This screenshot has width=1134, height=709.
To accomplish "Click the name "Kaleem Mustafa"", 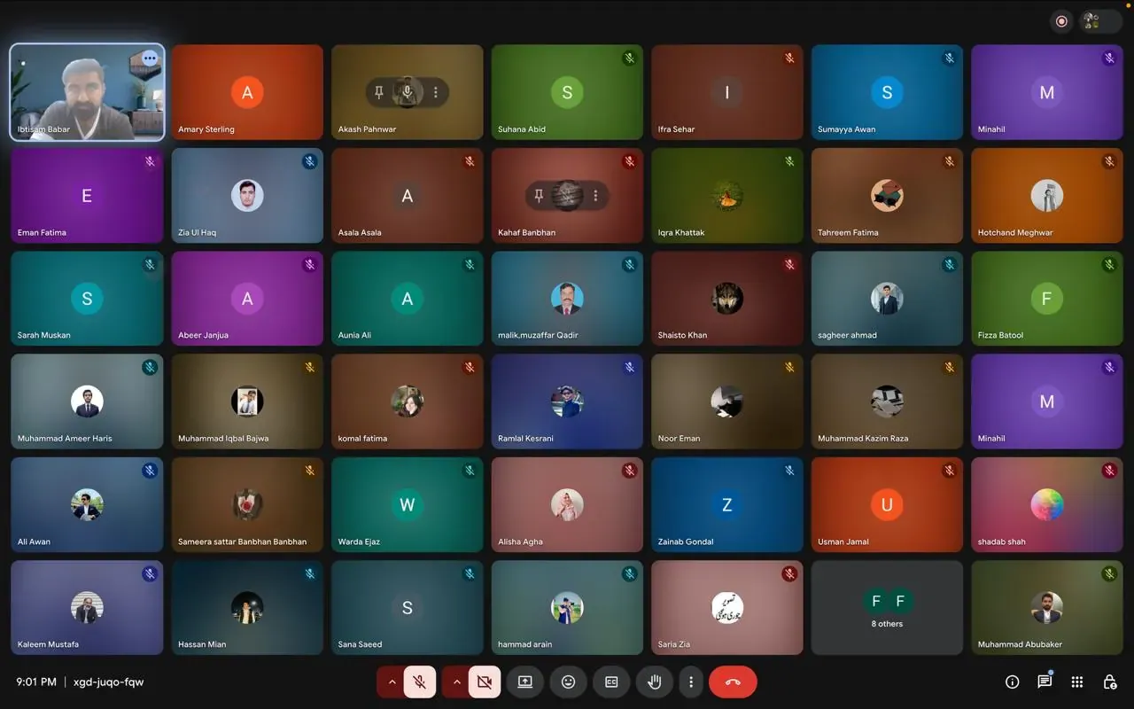I will coord(48,644).
